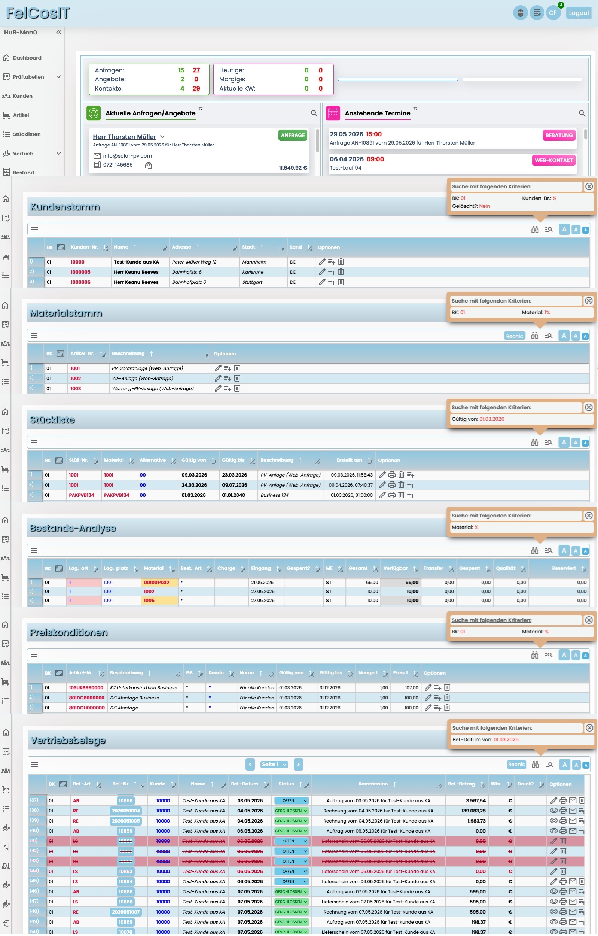This screenshot has width=598, height=936.
Task: Click the green @ icon of Aktuelle Anfragen
Action: click(x=94, y=113)
